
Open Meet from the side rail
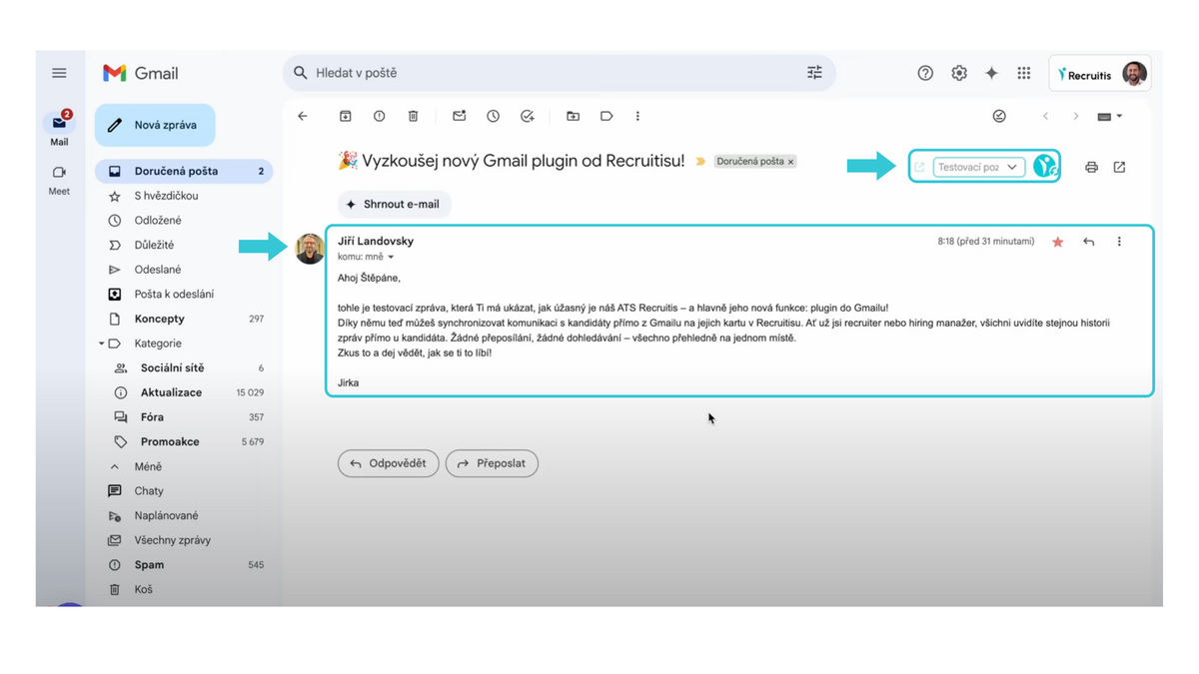[x=59, y=180]
